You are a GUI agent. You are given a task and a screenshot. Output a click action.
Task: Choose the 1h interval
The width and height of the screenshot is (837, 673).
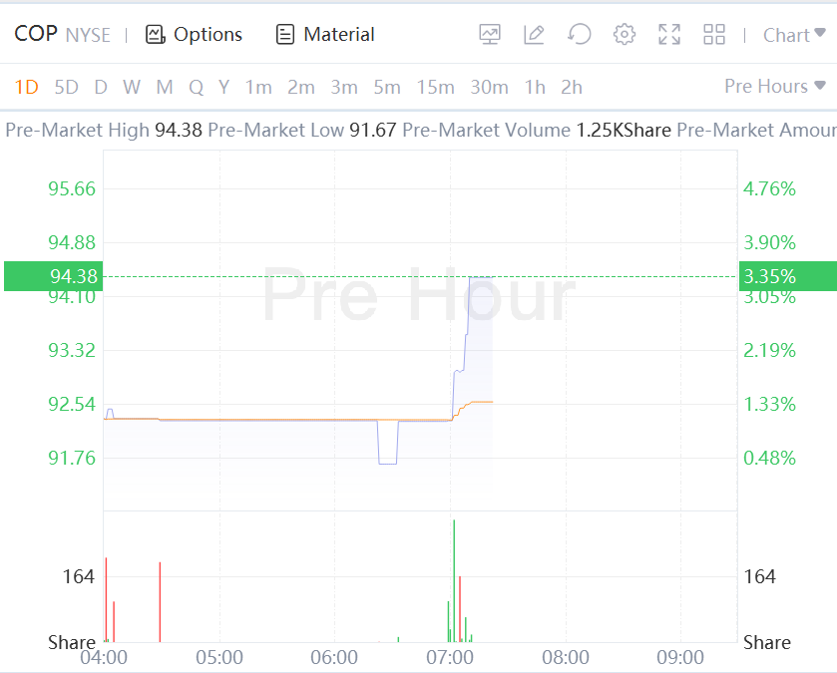point(535,88)
